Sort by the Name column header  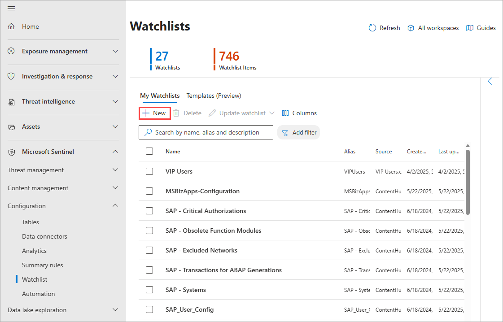point(173,152)
